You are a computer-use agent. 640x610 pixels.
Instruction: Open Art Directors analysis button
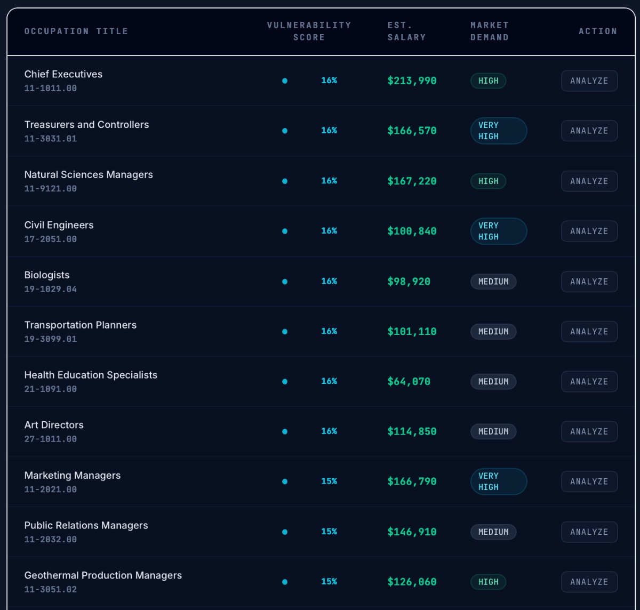point(589,432)
